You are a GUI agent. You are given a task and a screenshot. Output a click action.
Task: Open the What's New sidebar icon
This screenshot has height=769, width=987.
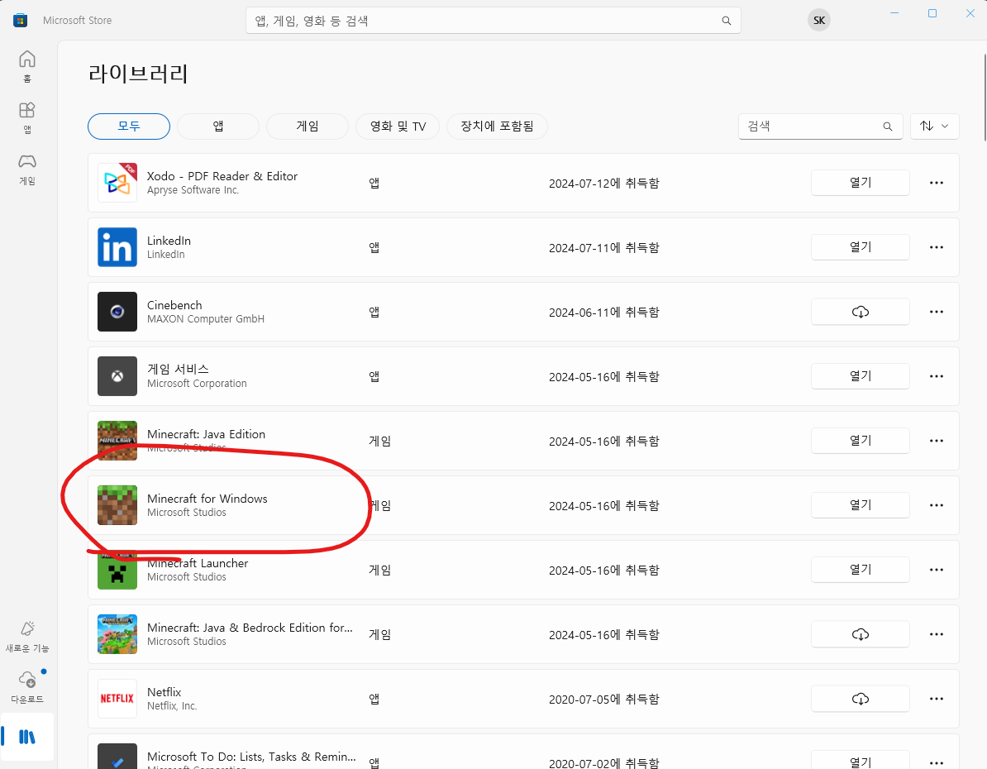pos(27,637)
